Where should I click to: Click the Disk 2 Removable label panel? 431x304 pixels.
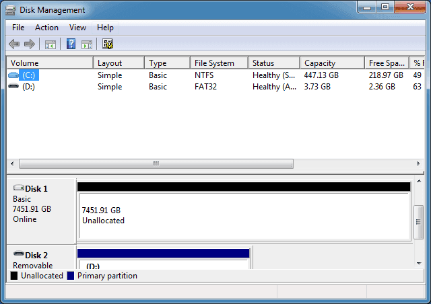click(41, 258)
